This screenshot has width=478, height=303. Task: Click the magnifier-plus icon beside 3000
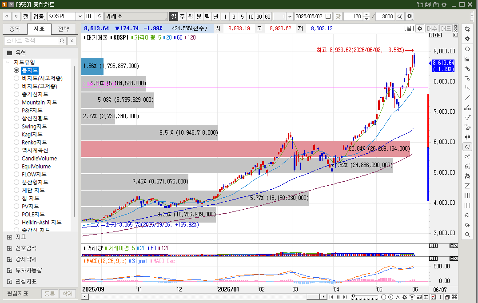400,16
